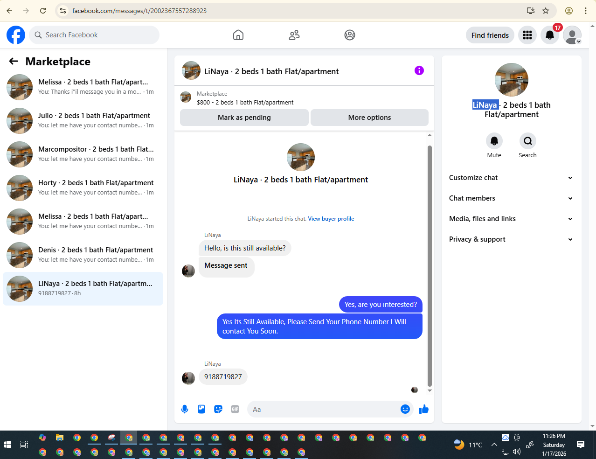The image size is (596, 459).
Task: Click the chat header listing avatar
Action: [191, 71]
